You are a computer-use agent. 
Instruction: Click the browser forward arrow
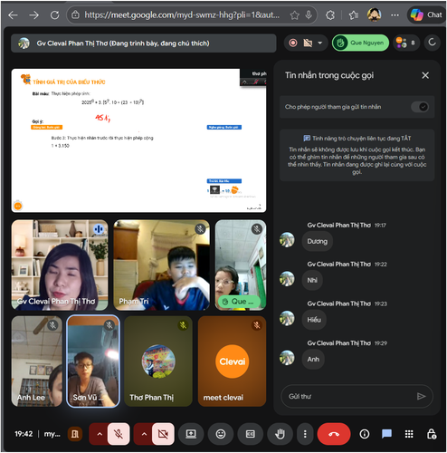coord(33,14)
